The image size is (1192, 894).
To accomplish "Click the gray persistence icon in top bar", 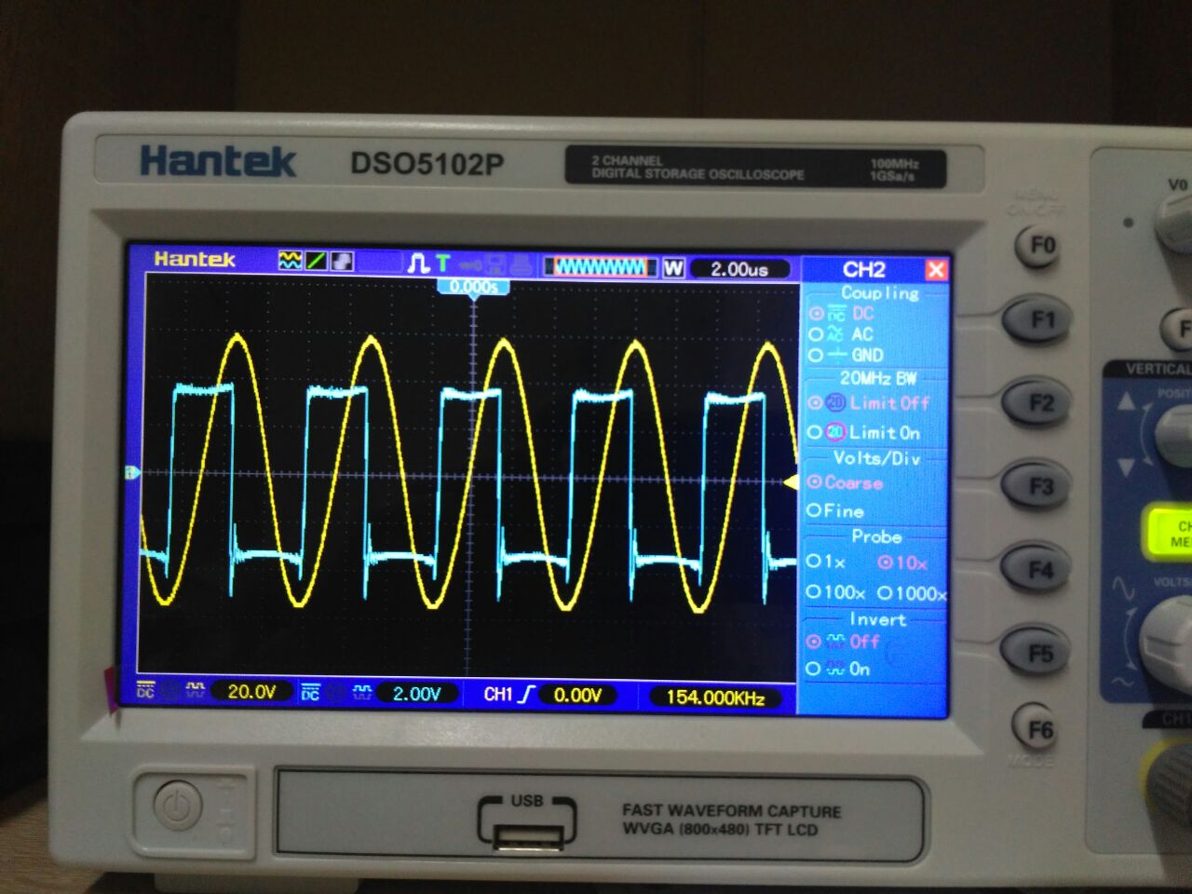I will (x=343, y=263).
